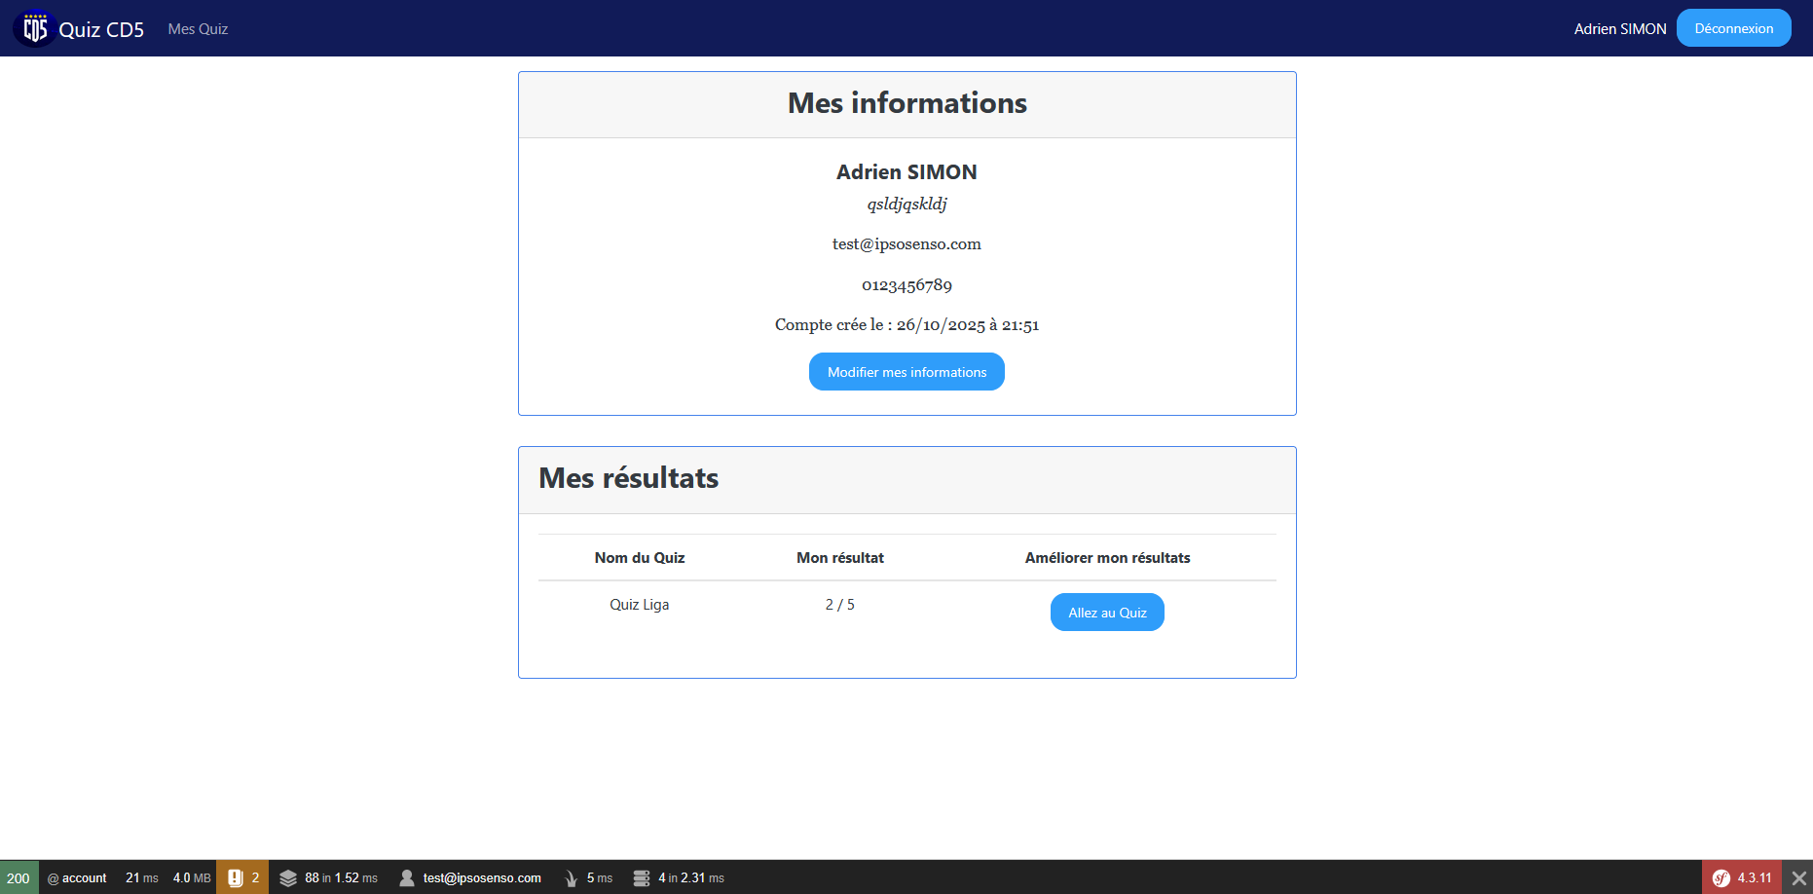The width and height of the screenshot is (1813, 894).
Task: Open the memory usage panel showing 4.0 MB
Action: [191, 877]
